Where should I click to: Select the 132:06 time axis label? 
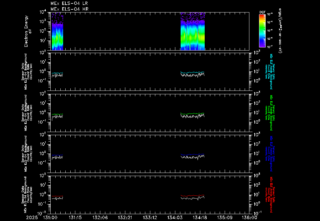coord(100,218)
